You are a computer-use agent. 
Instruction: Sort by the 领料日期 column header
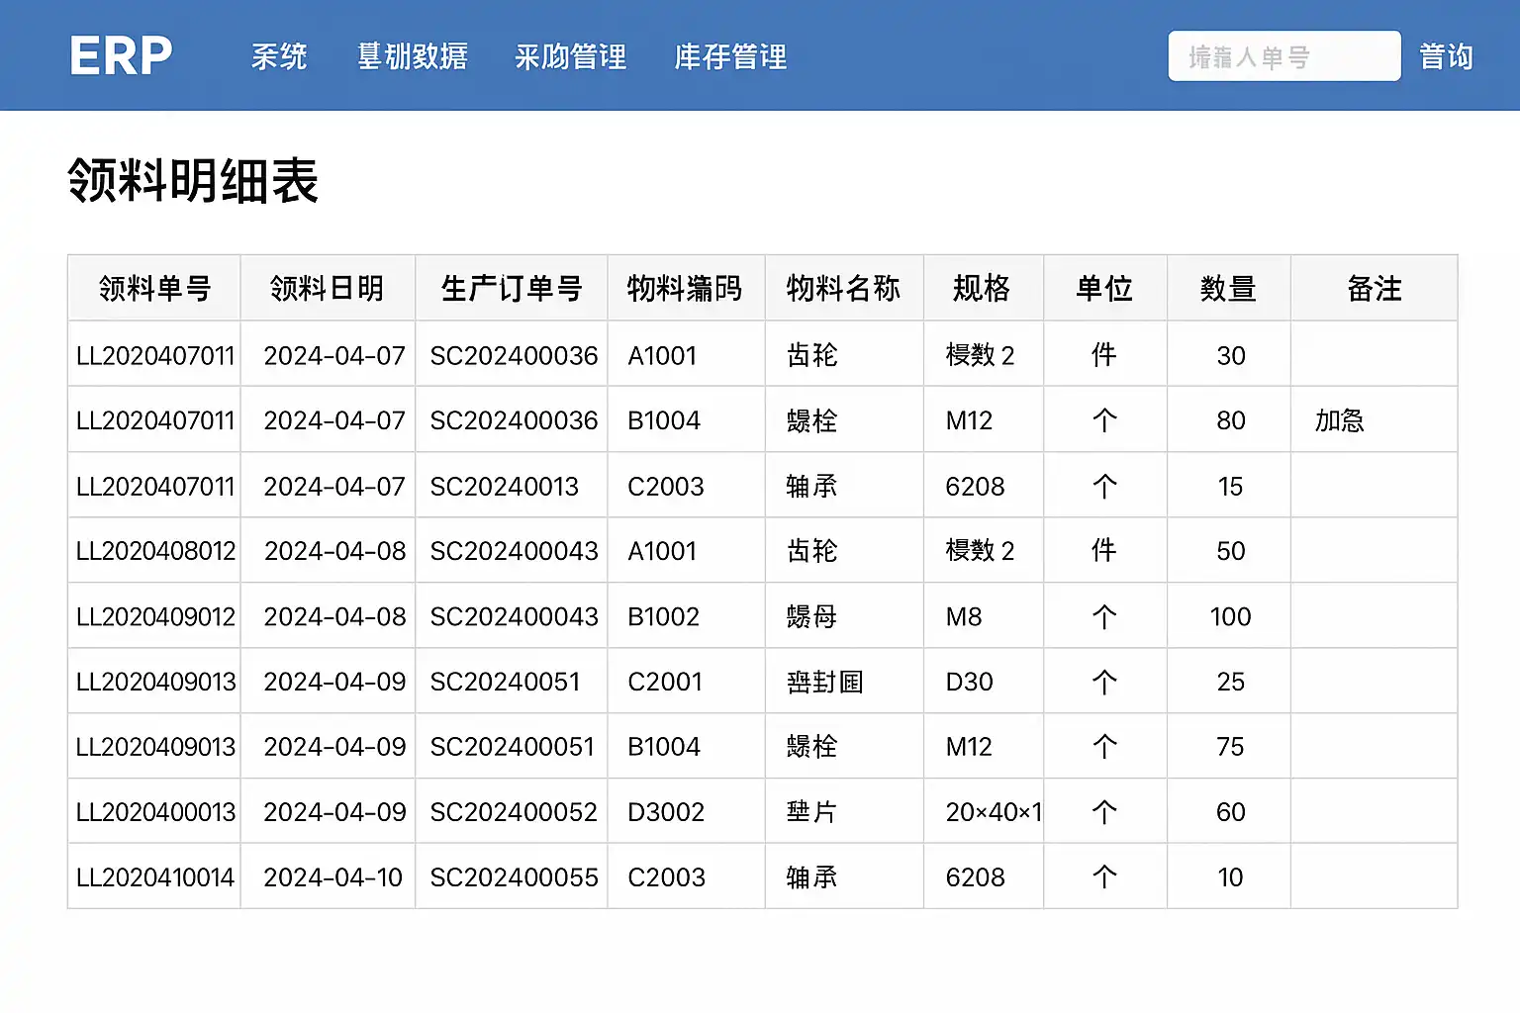328,288
